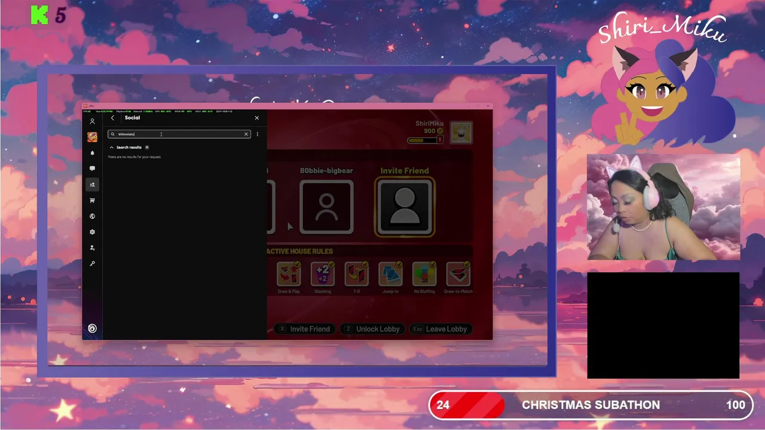Screen dimensions: 765x430
Task: Open ShiriMiku player avatar in lobby
Action: click(461, 133)
